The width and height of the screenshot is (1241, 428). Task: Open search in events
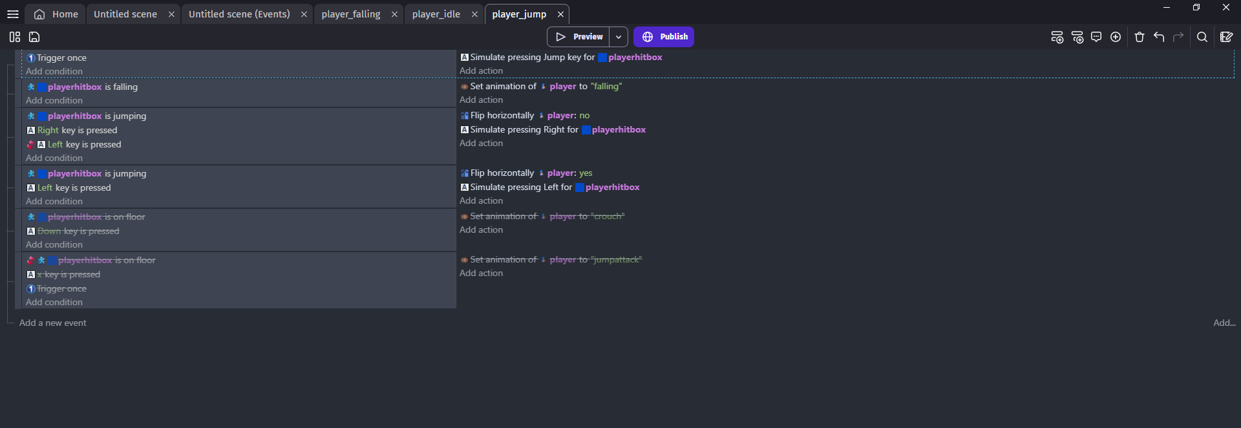[1202, 37]
